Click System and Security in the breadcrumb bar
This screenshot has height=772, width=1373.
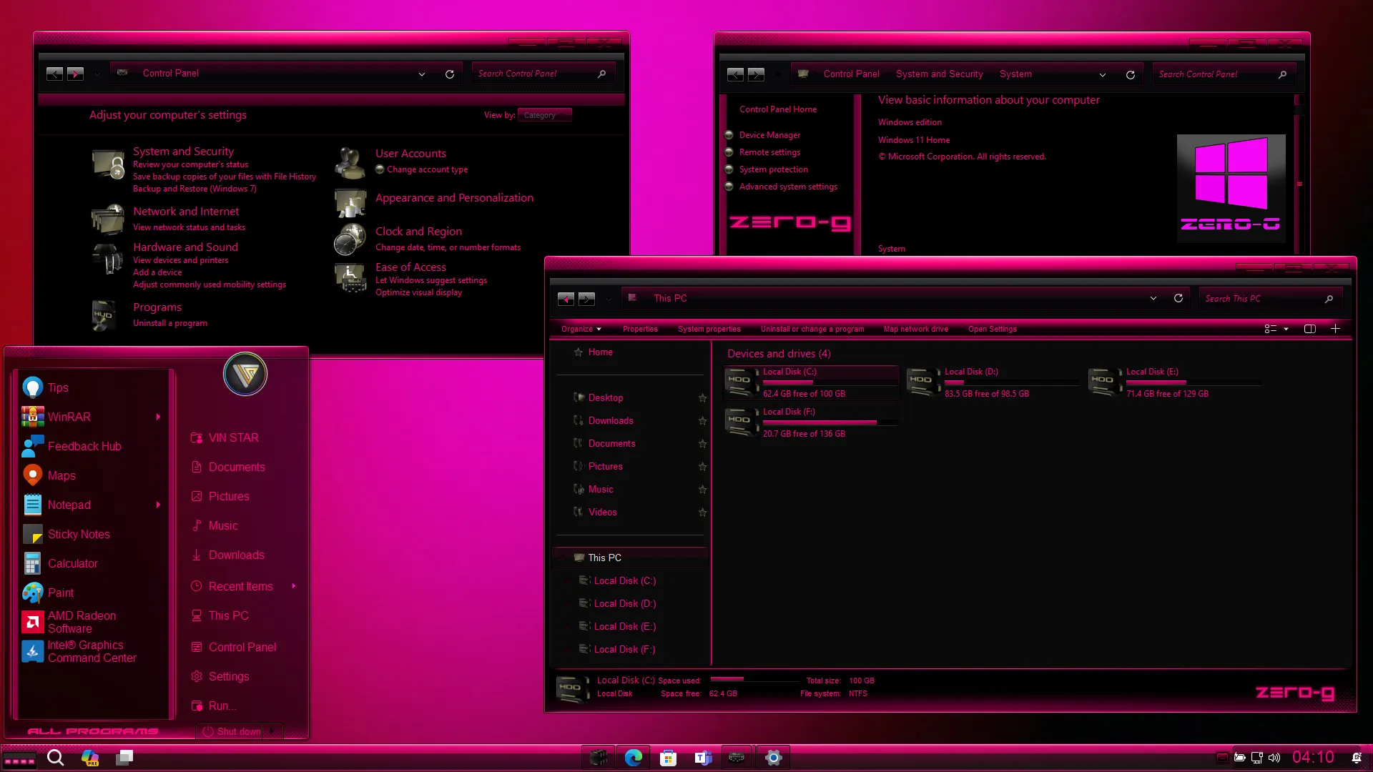pos(940,74)
